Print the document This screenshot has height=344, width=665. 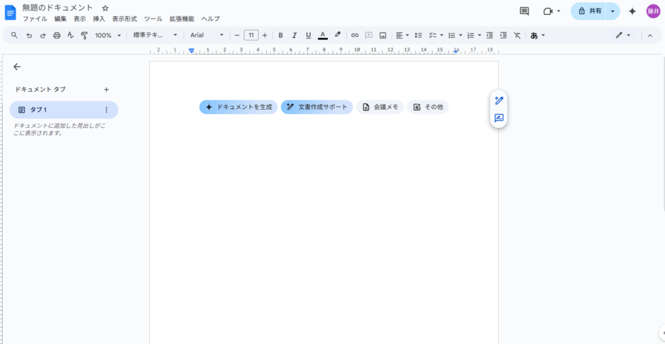click(57, 35)
